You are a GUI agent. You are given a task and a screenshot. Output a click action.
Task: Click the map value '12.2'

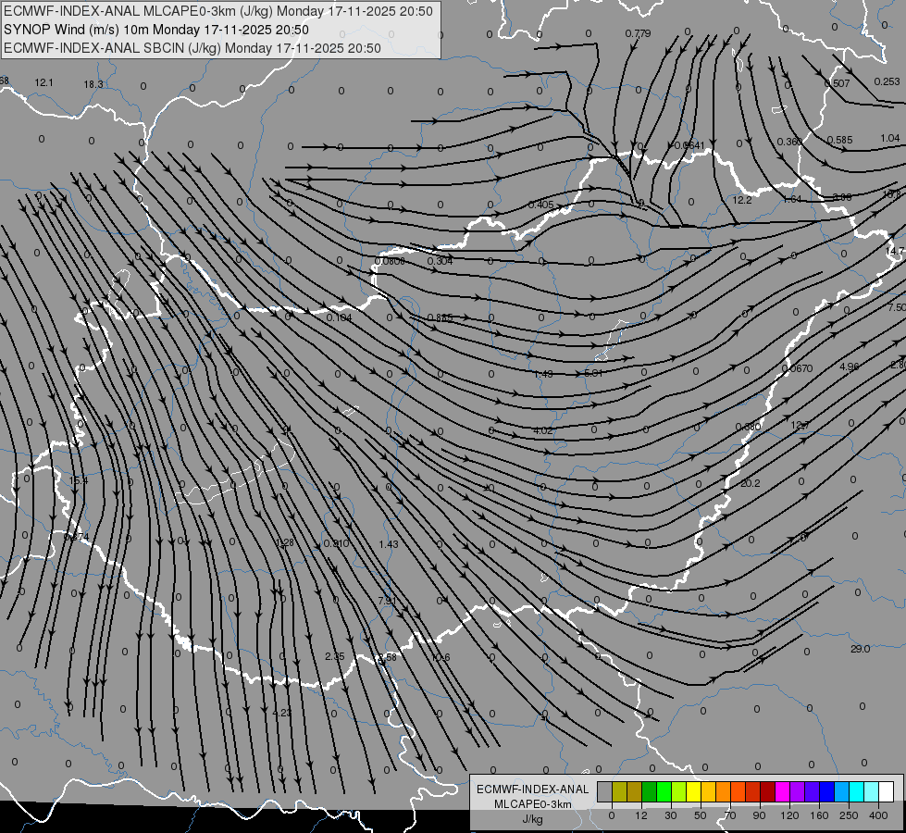[x=742, y=200]
